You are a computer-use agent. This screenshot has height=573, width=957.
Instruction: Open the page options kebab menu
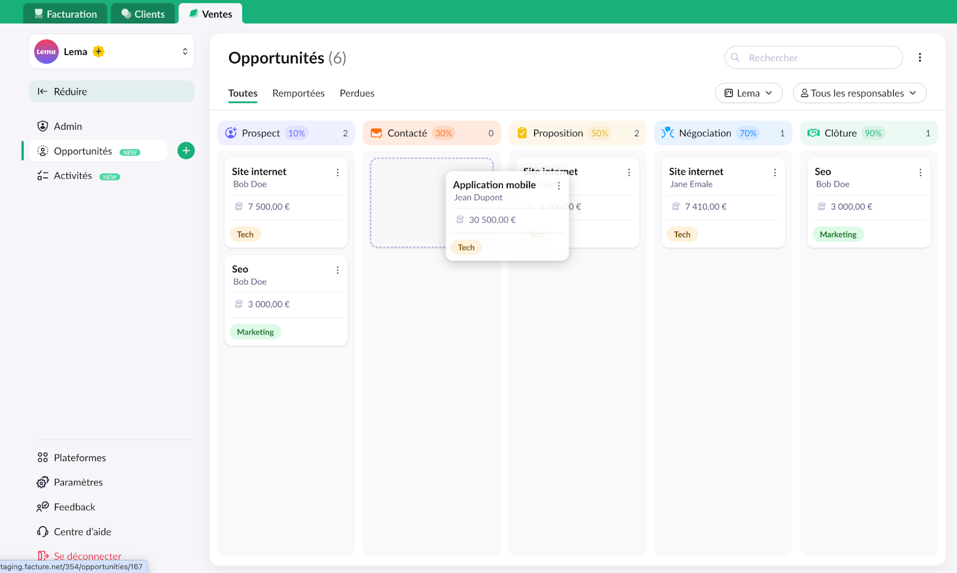coord(920,57)
